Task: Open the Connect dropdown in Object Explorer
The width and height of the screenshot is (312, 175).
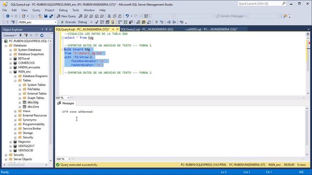Action: point(10,35)
